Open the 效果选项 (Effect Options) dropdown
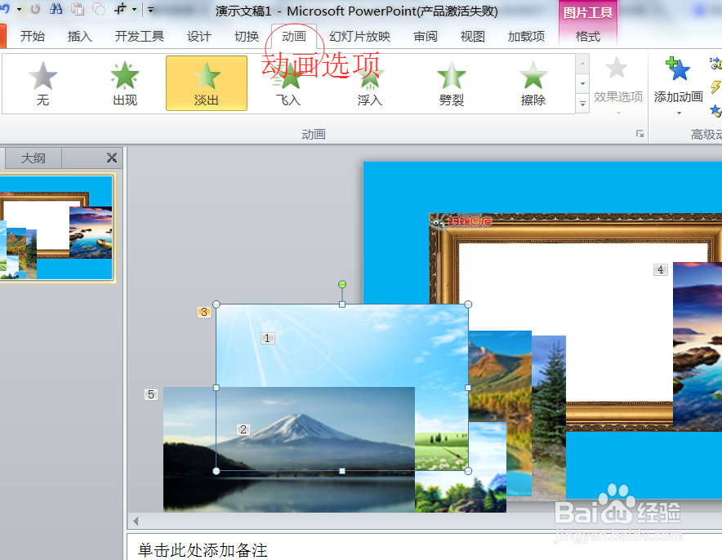 [617, 86]
